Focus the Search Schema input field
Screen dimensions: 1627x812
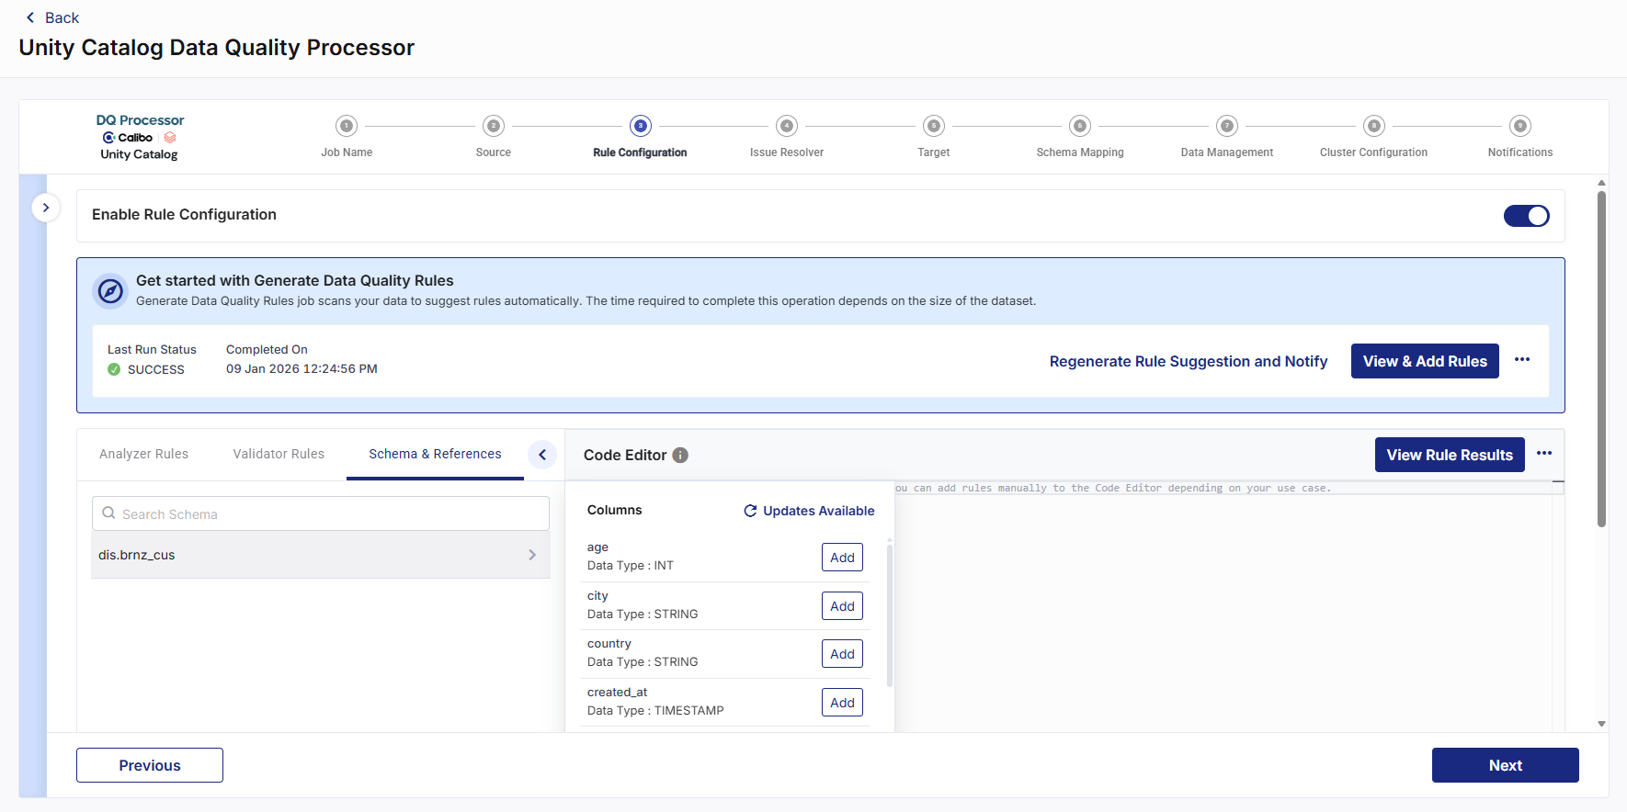pos(321,513)
